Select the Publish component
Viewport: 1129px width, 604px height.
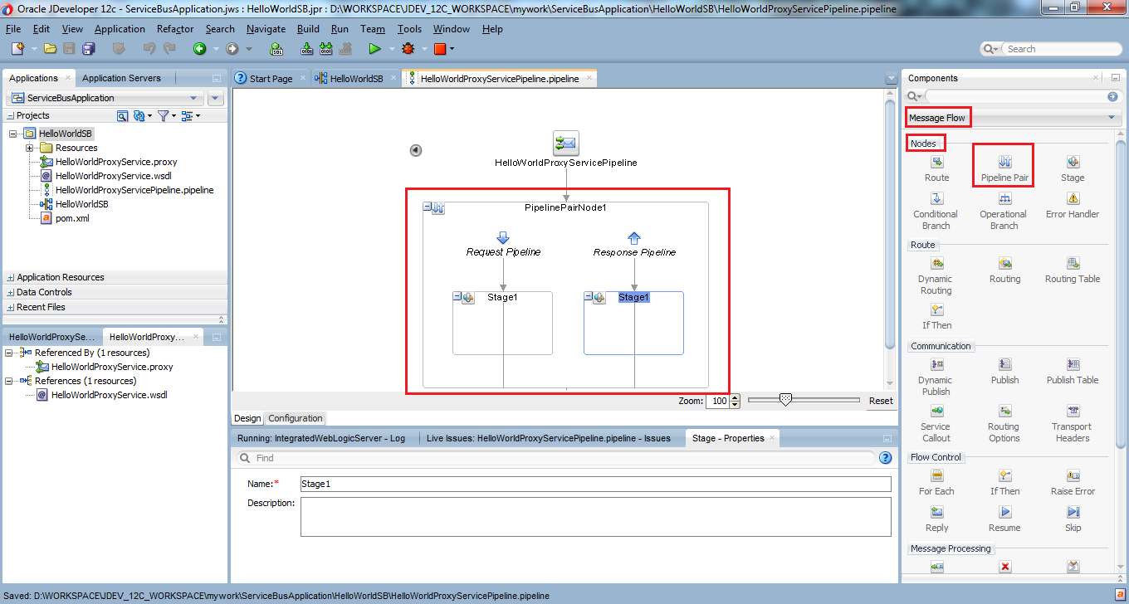(x=1004, y=372)
